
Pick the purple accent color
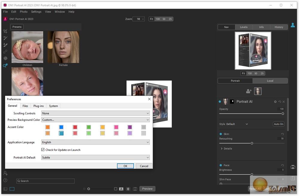pos(130,127)
